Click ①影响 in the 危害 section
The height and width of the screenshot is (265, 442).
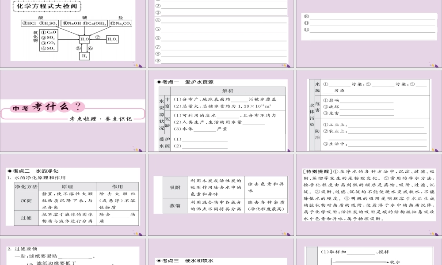coord(331,100)
